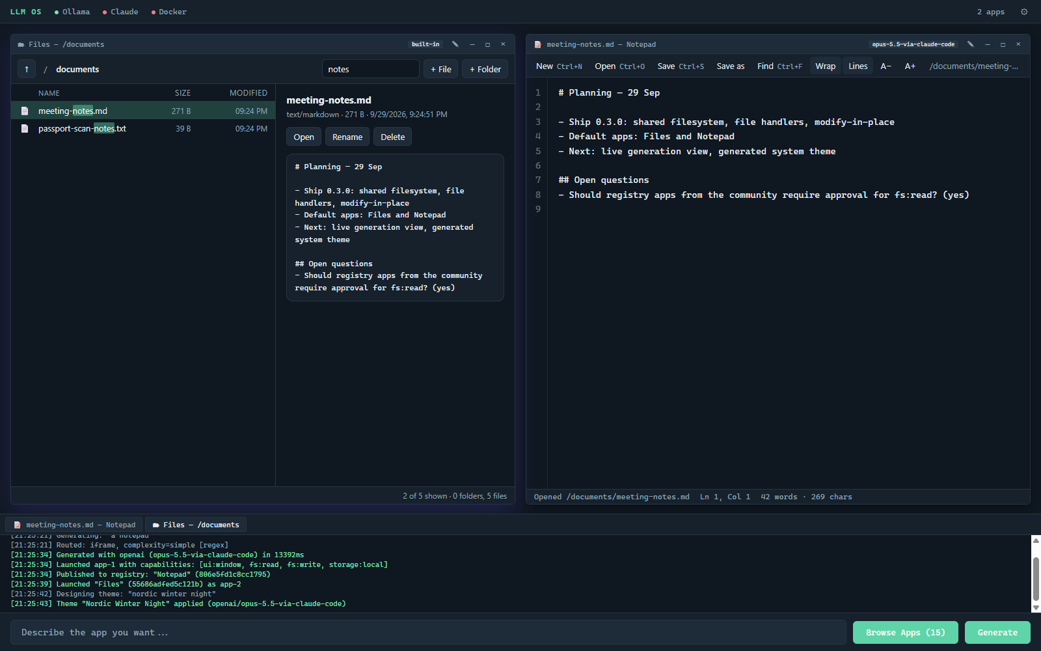Viewport: 1041px width, 651px height.
Task: Click Save in the Notepad toolbar
Action: pyautogui.click(x=681, y=66)
